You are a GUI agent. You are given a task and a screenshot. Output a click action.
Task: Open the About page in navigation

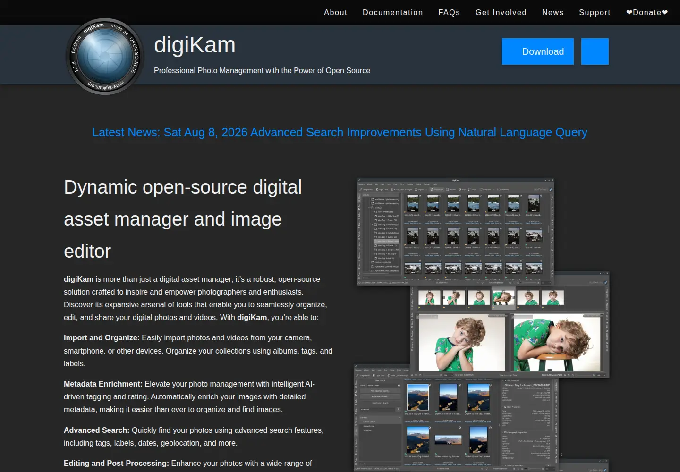tap(335, 13)
